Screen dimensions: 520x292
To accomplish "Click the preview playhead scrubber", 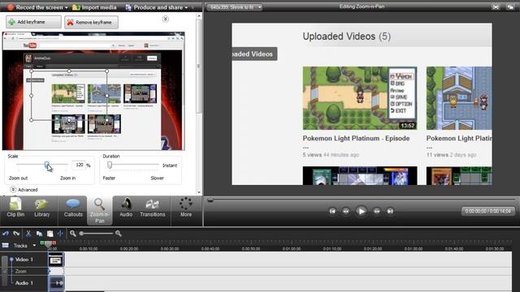I will (x=210, y=200).
